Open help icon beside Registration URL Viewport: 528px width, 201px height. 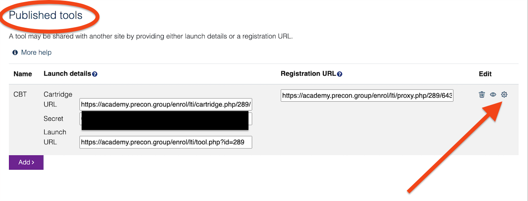[340, 74]
